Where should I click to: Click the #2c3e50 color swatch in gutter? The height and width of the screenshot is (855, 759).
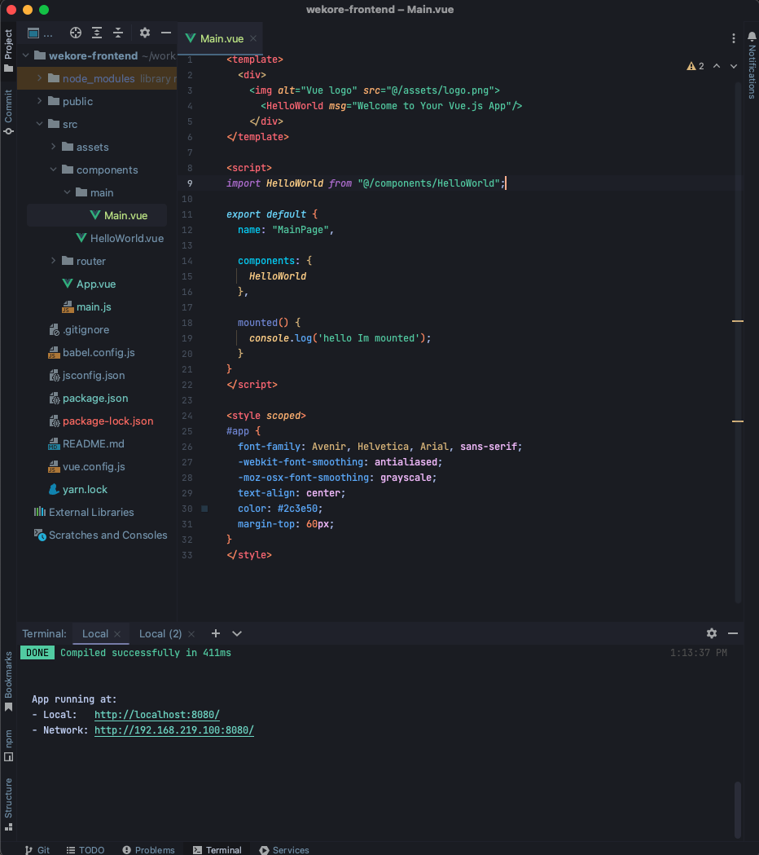click(205, 509)
